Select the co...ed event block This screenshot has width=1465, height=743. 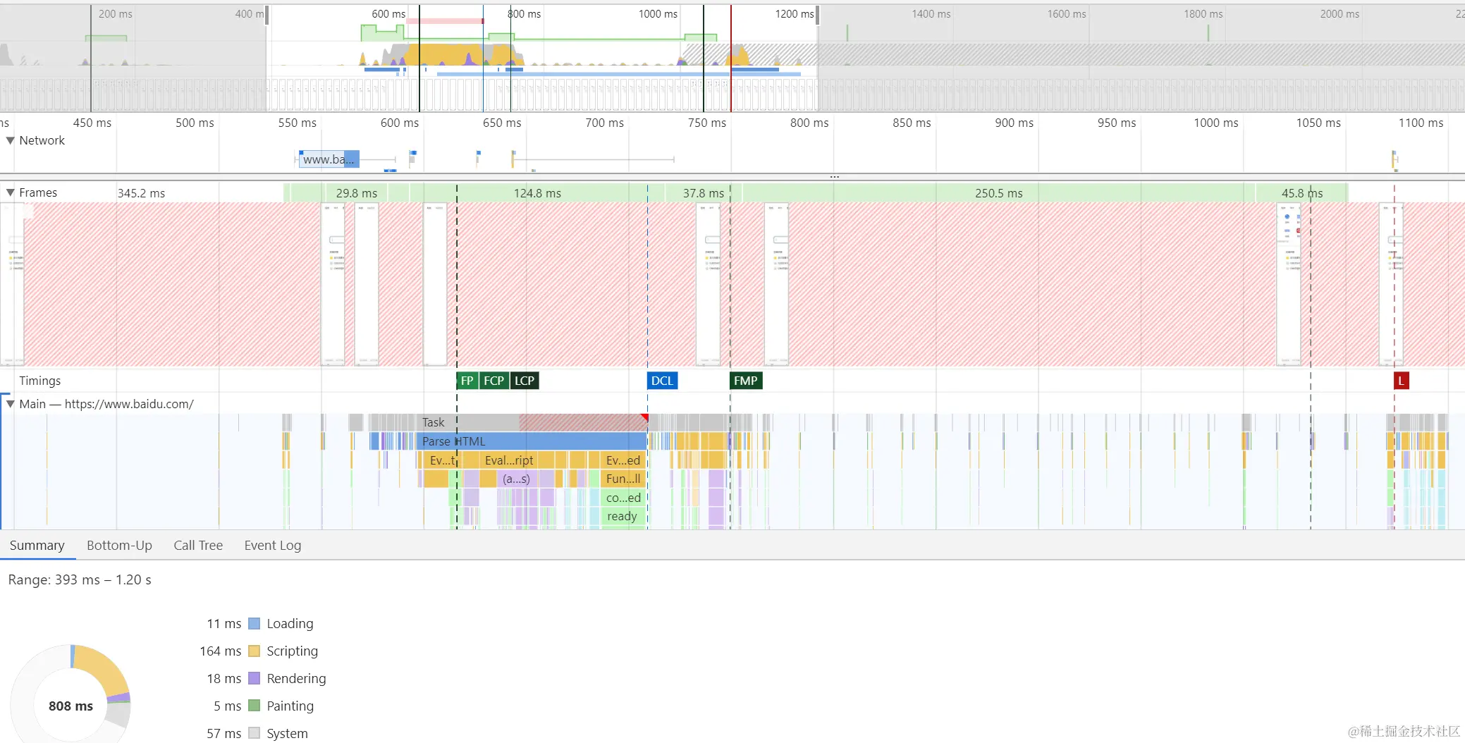[623, 498]
